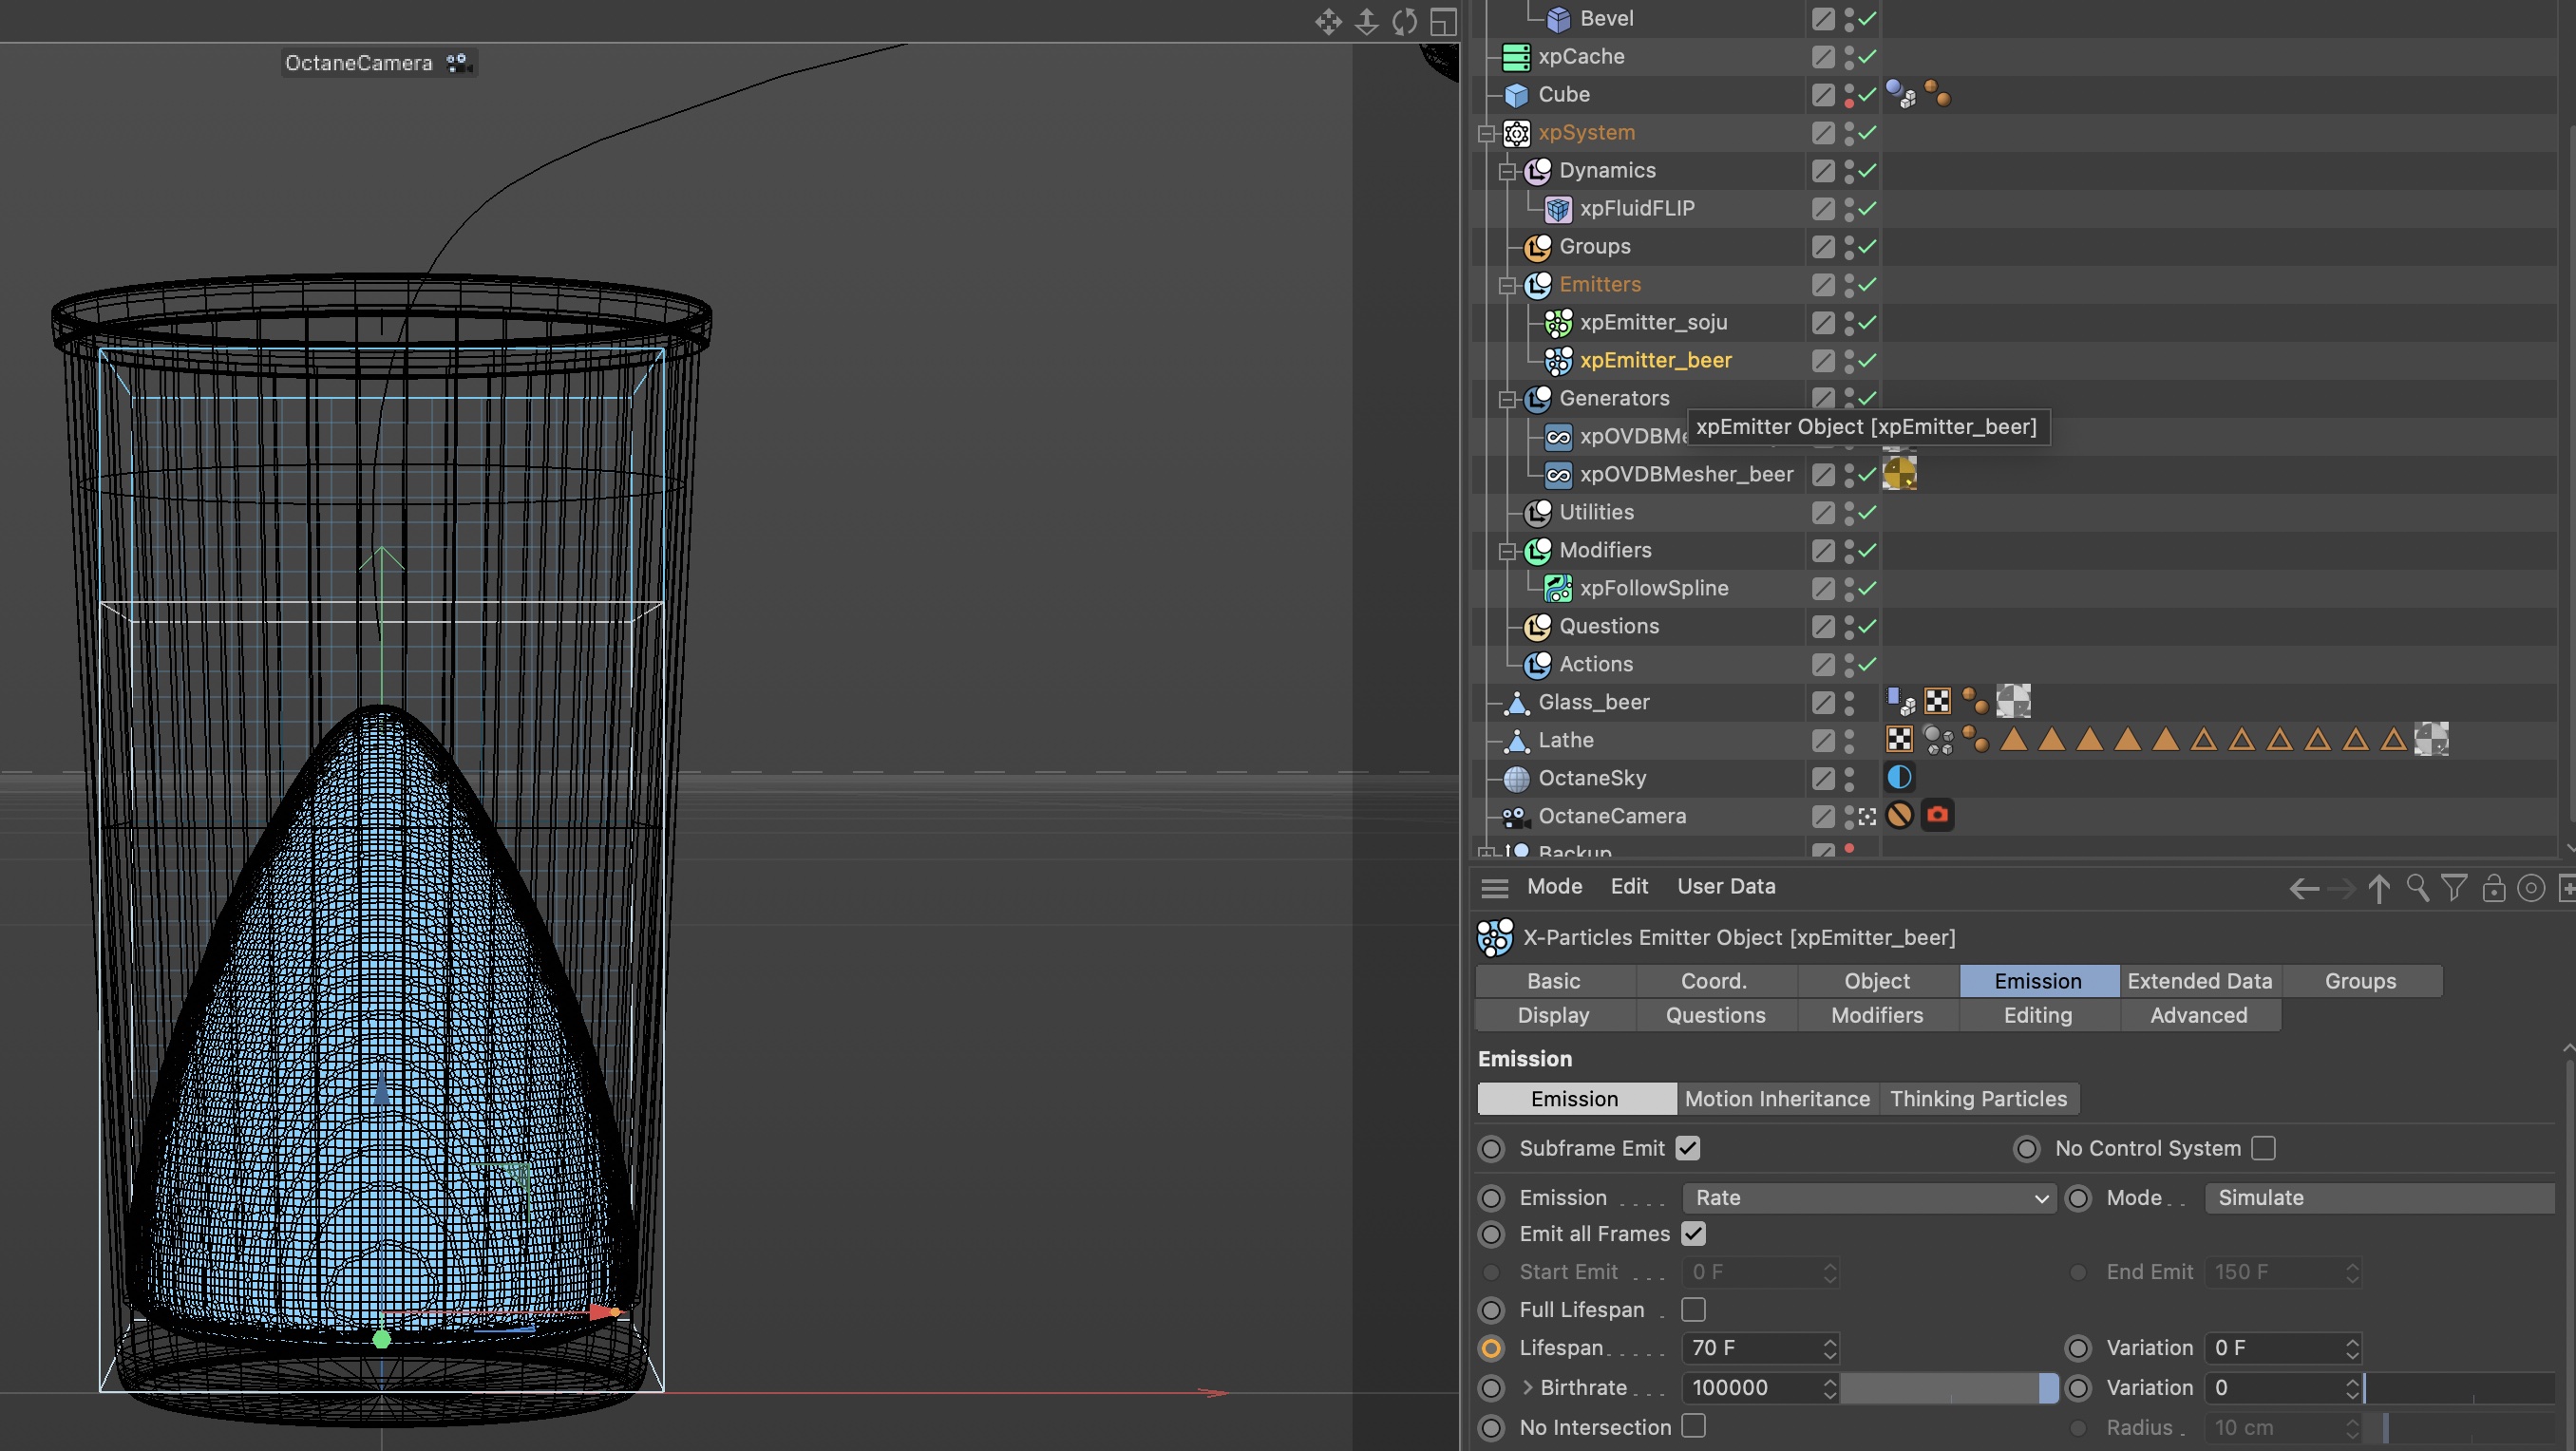2576x1451 pixels.
Task: Click the xpFluidFLIP object icon
Action: point(1557,209)
